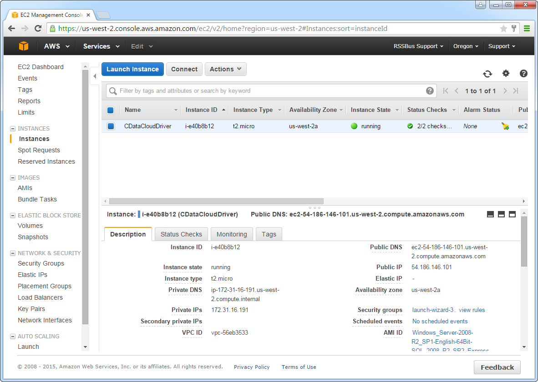Image resolution: width=538 pixels, height=382 pixels.
Task: Click the Feedback button
Action: [497, 367]
